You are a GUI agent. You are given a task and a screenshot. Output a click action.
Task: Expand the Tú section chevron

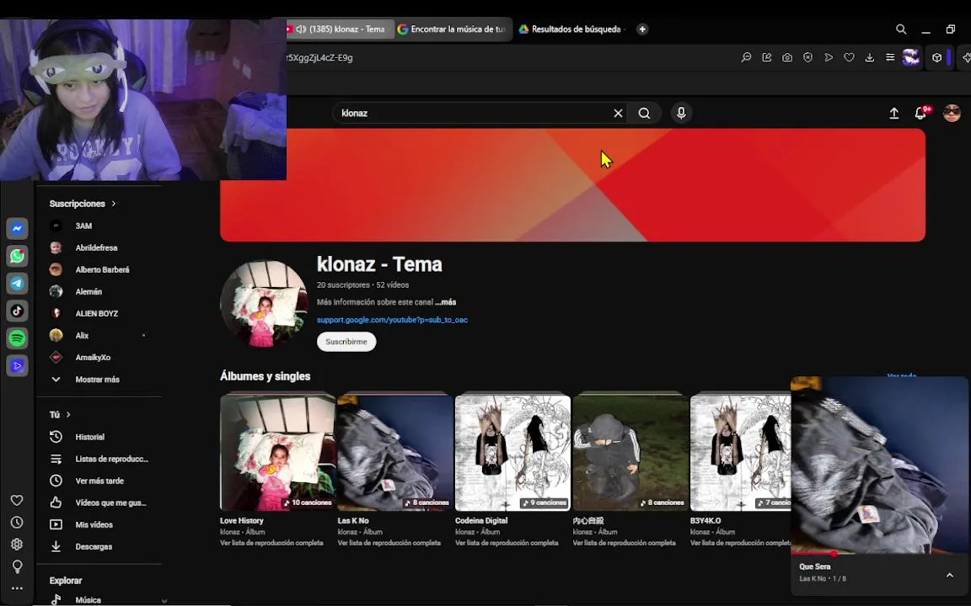[68, 414]
